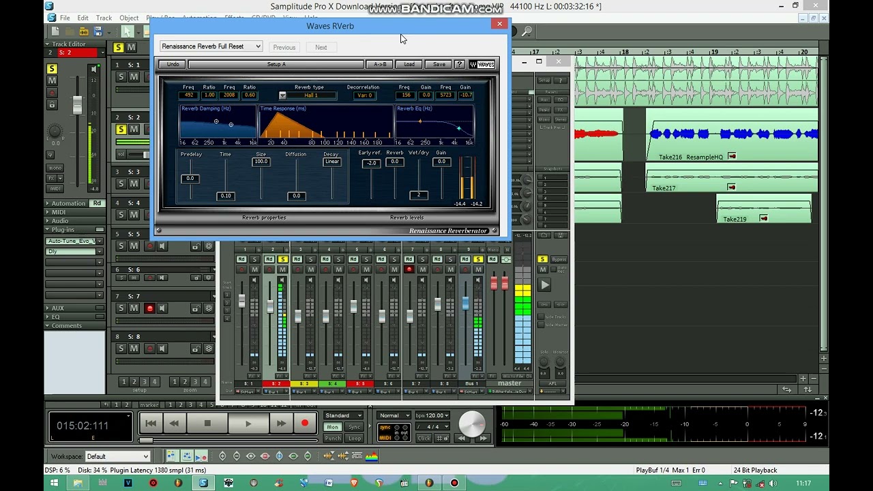The height and width of the screenshot is (491, 873).
Task: Toggle record arm on track S: 7
Action: tap(149, 308)
